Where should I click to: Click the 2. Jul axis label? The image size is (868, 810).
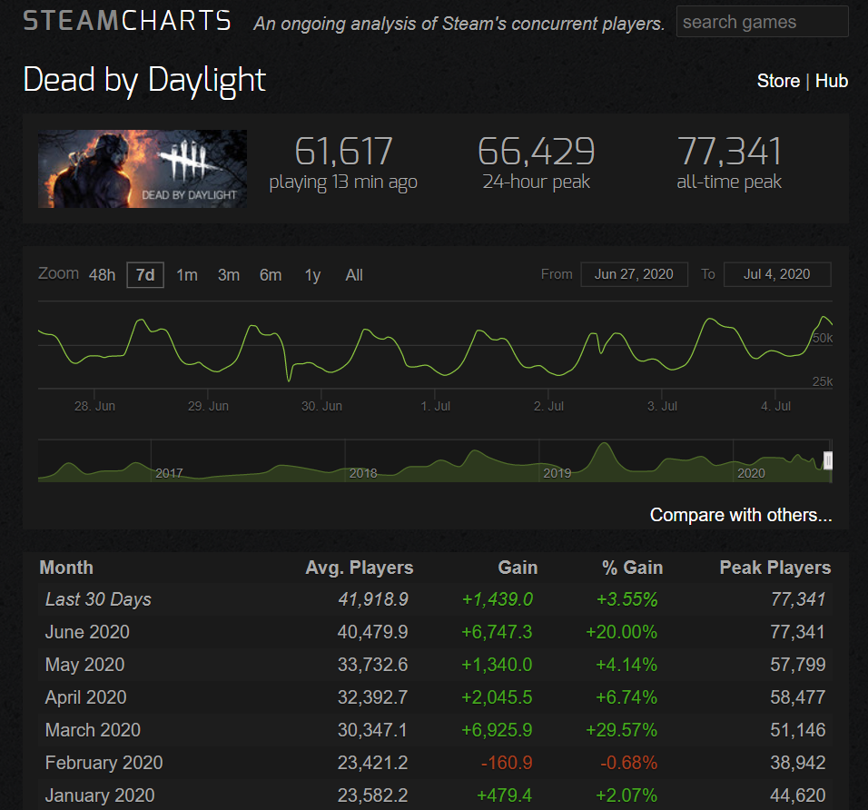[x=548, y=407]
